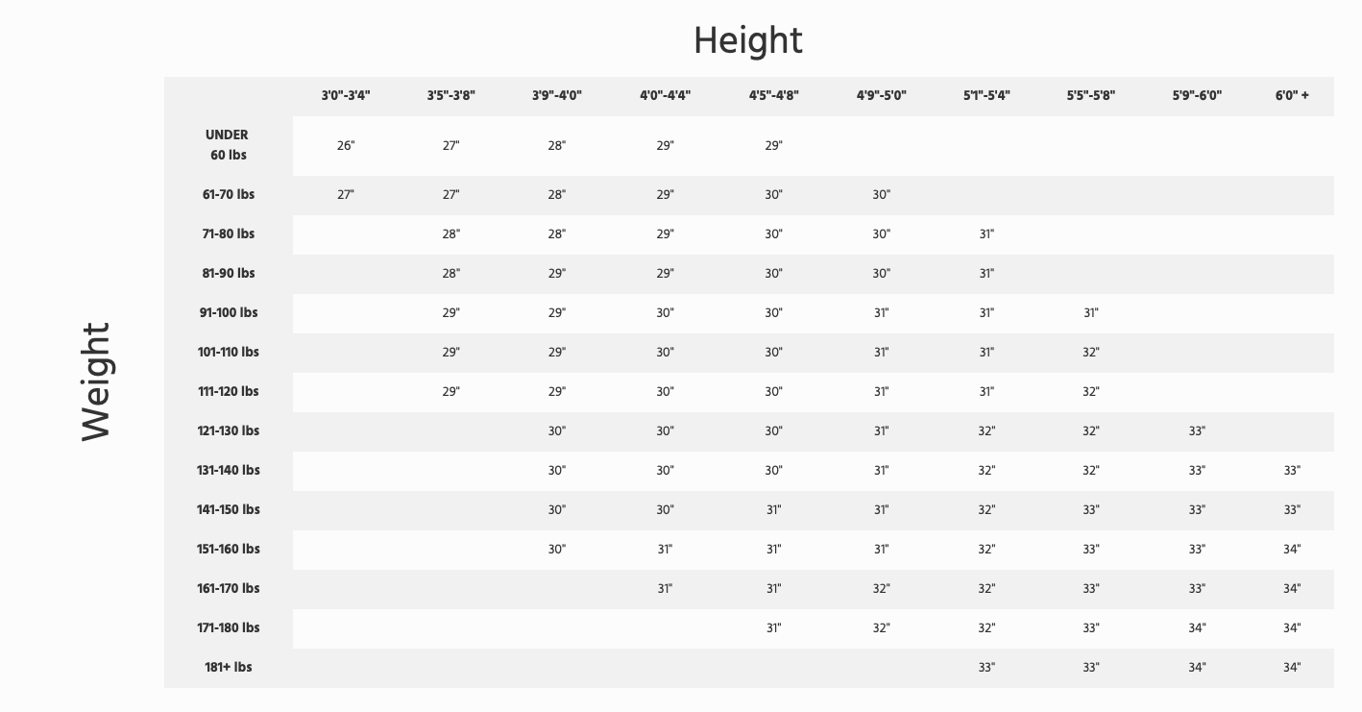Select the 4'9"-5'0" column header
1362x712 pixels.
[x=882, y=96]
